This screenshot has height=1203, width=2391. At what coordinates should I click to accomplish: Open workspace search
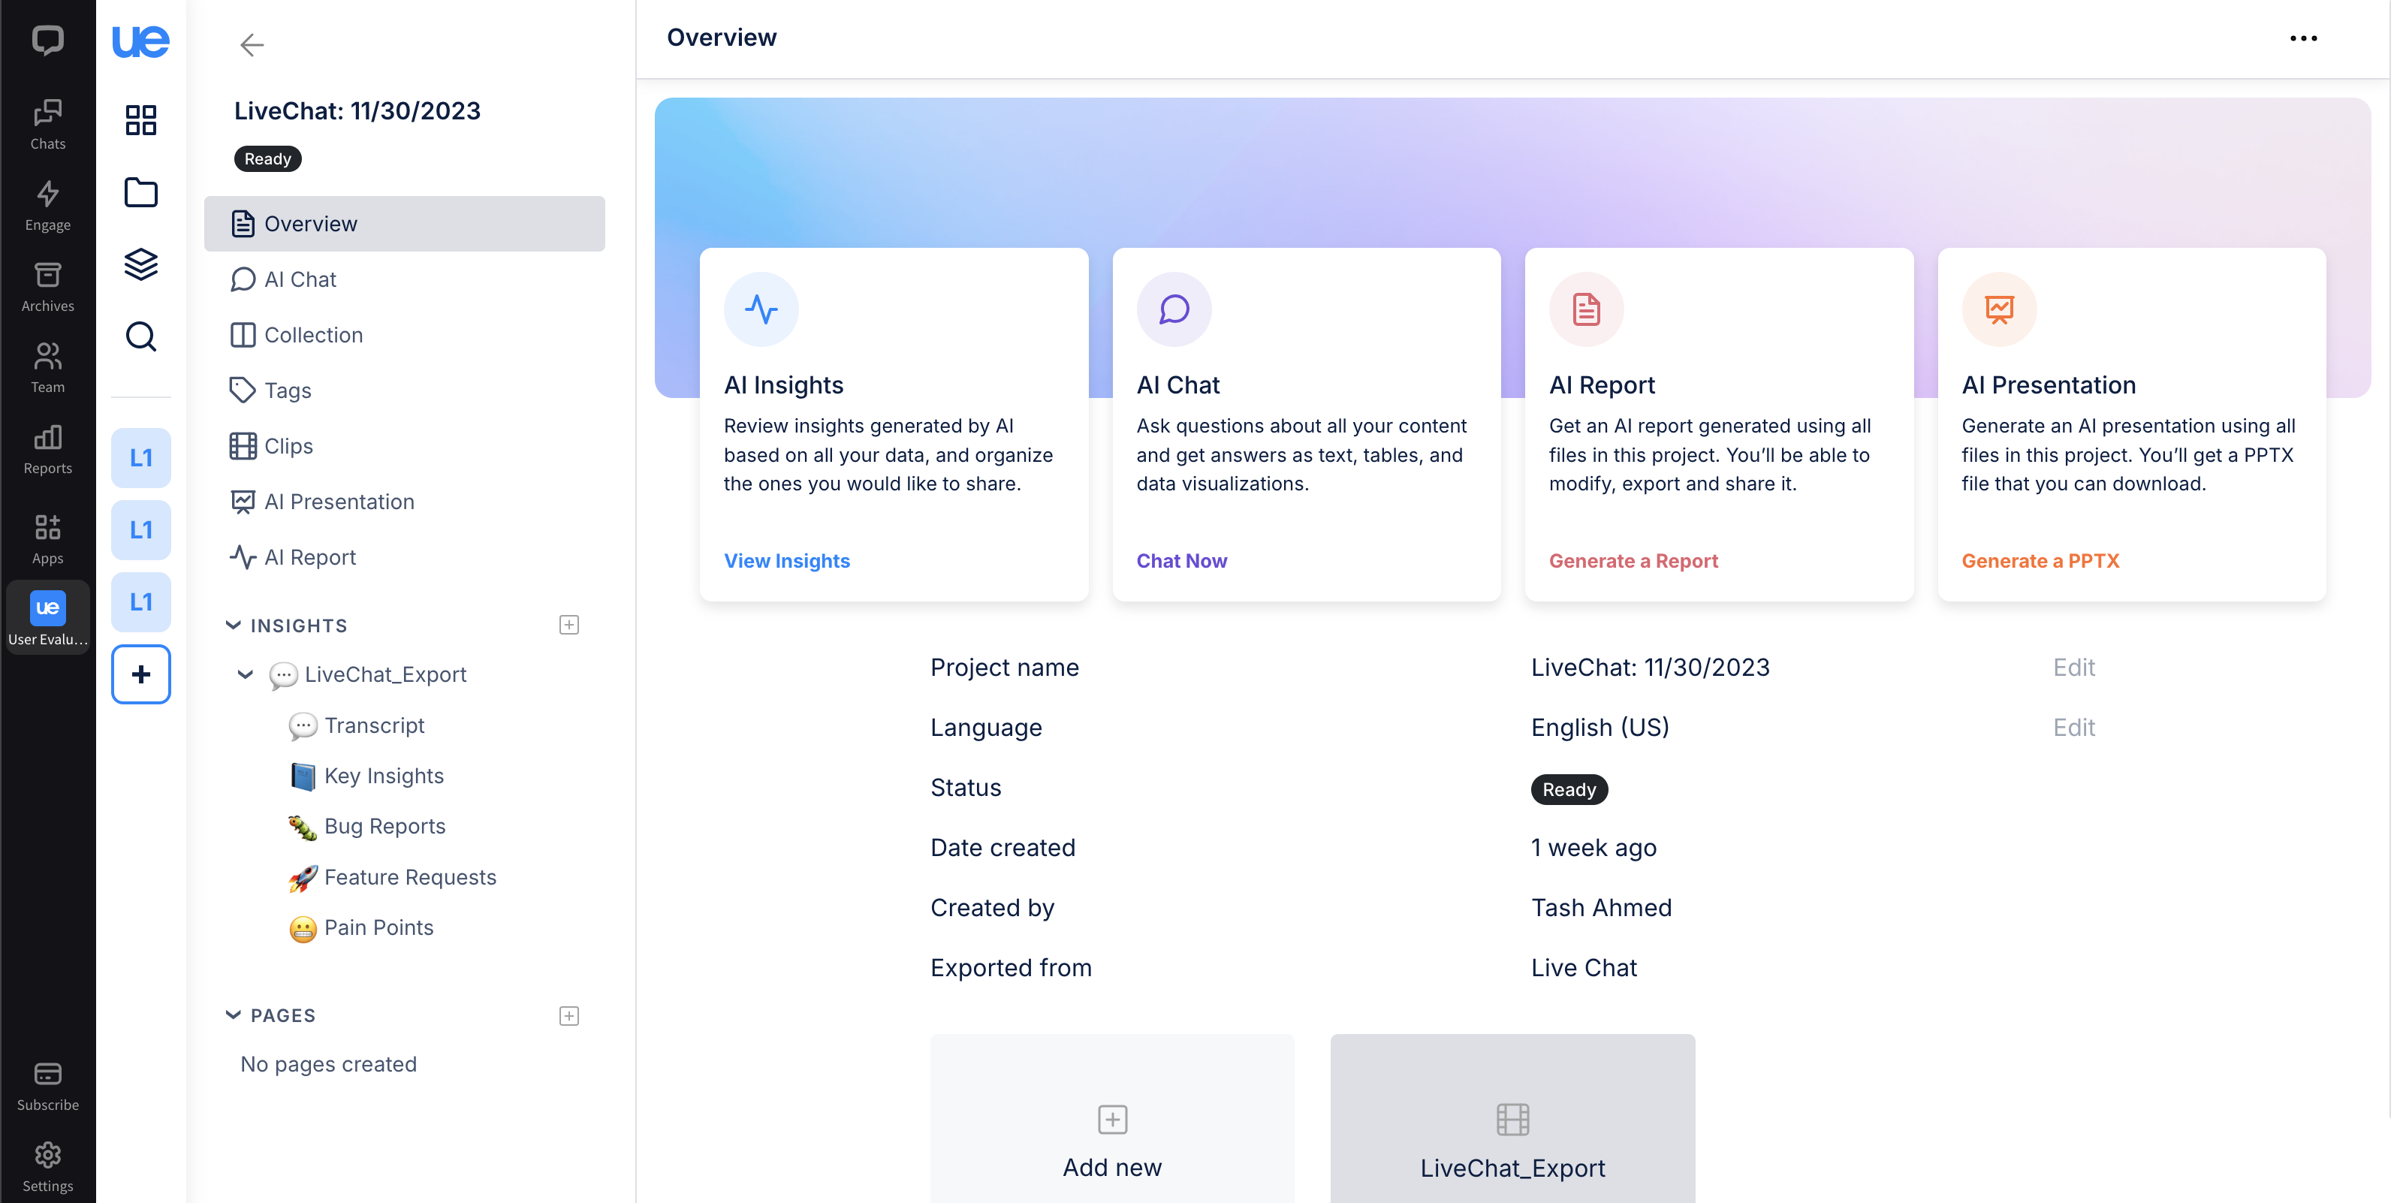pos(141,337)
